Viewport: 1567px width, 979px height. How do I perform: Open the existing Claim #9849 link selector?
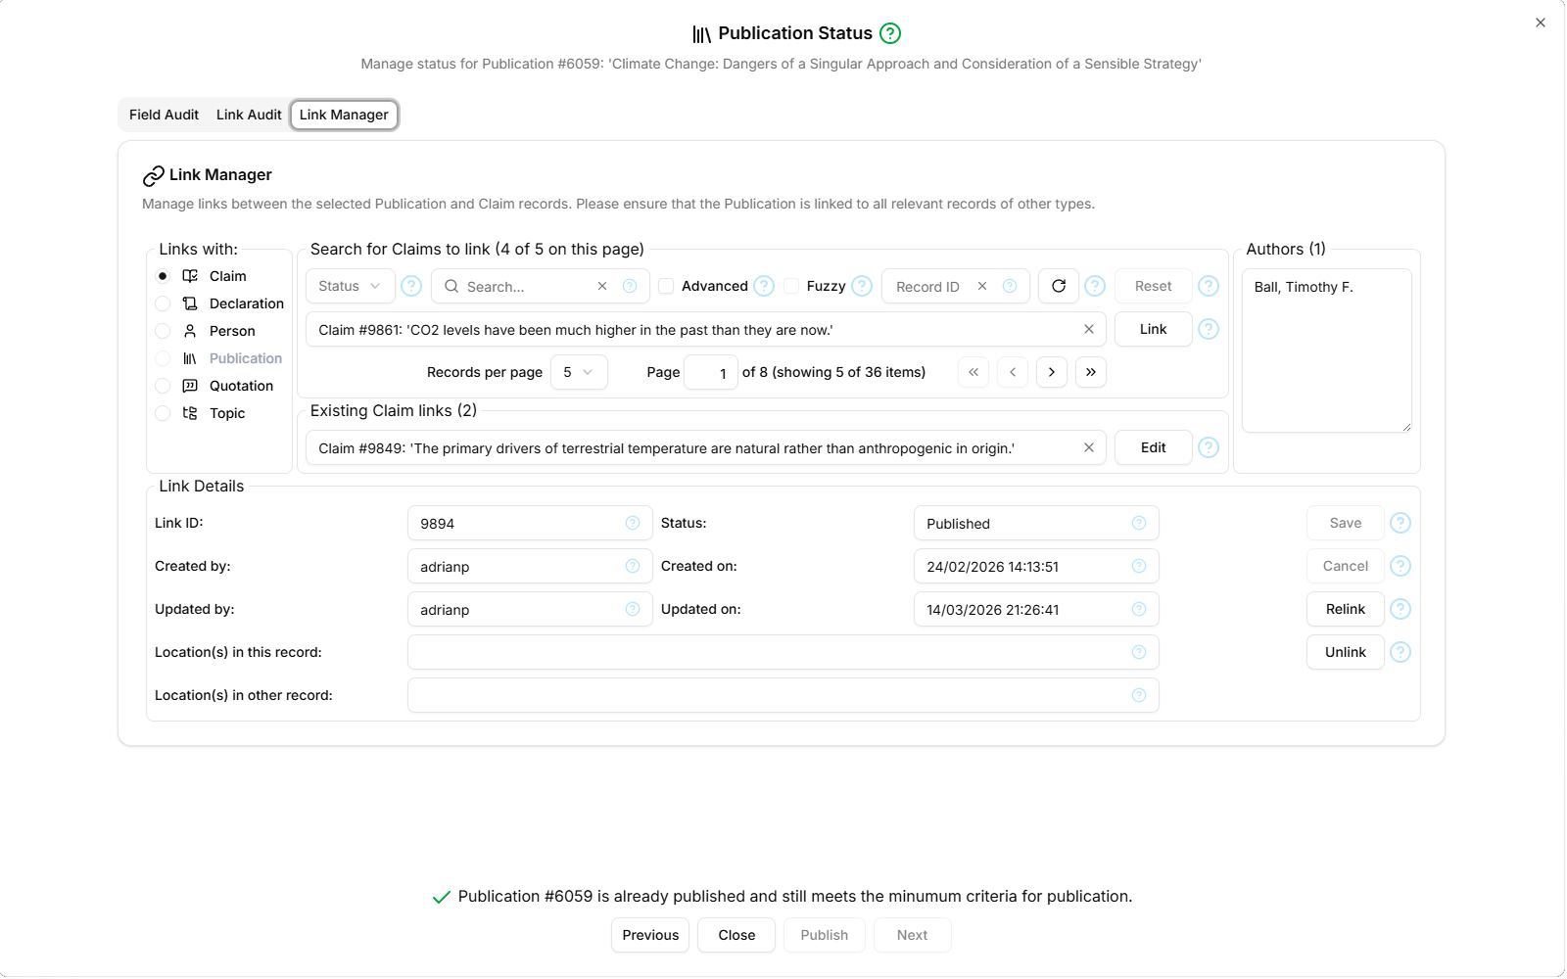pos(706,447)
